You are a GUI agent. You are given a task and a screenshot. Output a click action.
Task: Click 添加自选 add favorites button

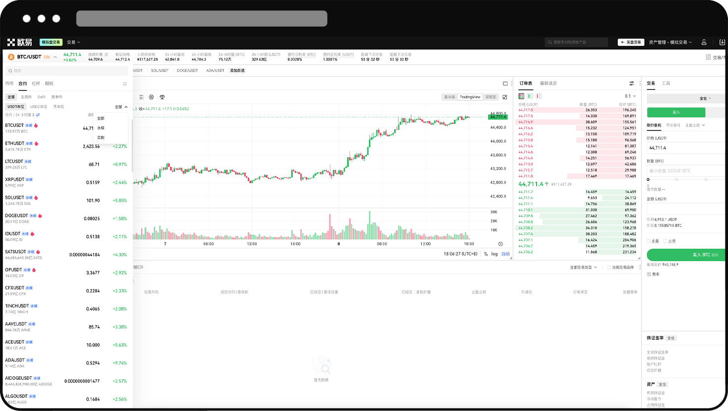coord(237,71)
